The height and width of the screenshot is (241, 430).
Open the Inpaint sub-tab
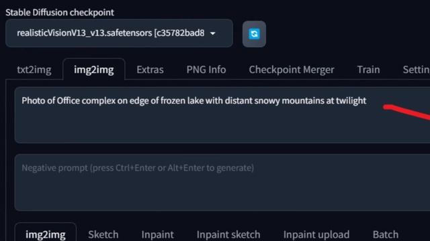click(x=157, y=234)
